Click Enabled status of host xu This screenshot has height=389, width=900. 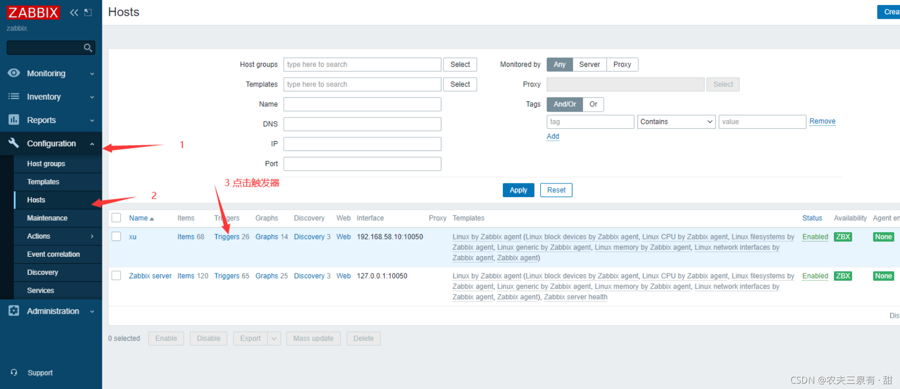815,237
